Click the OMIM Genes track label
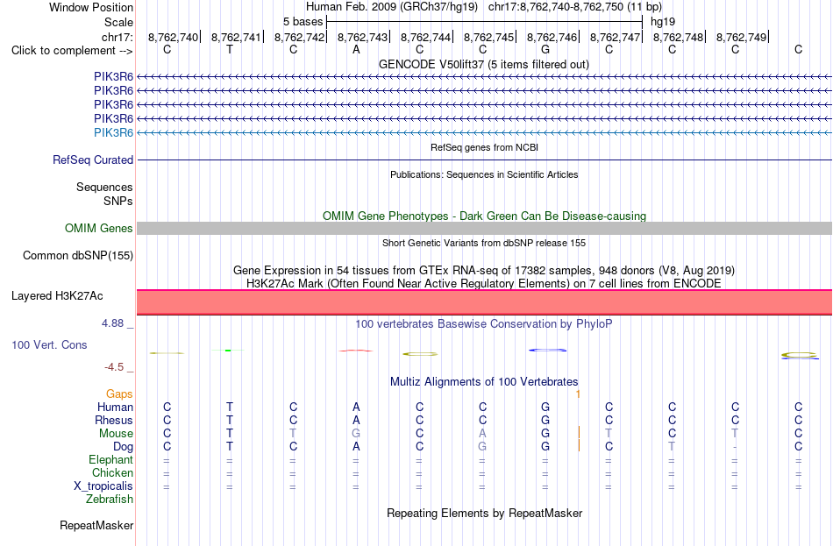 point(99,229)
